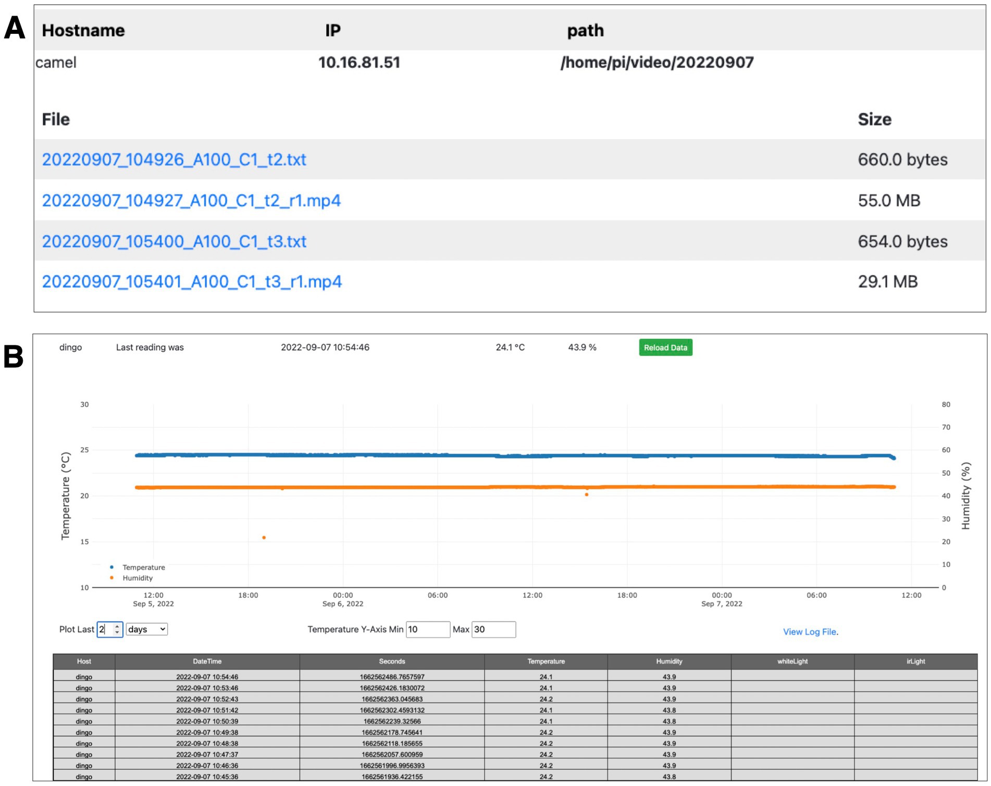Click the last reading timestamp 2022-09-07 10:54:46
The image size is (991, 786).
pyautogui.click(x=325, y=348)
